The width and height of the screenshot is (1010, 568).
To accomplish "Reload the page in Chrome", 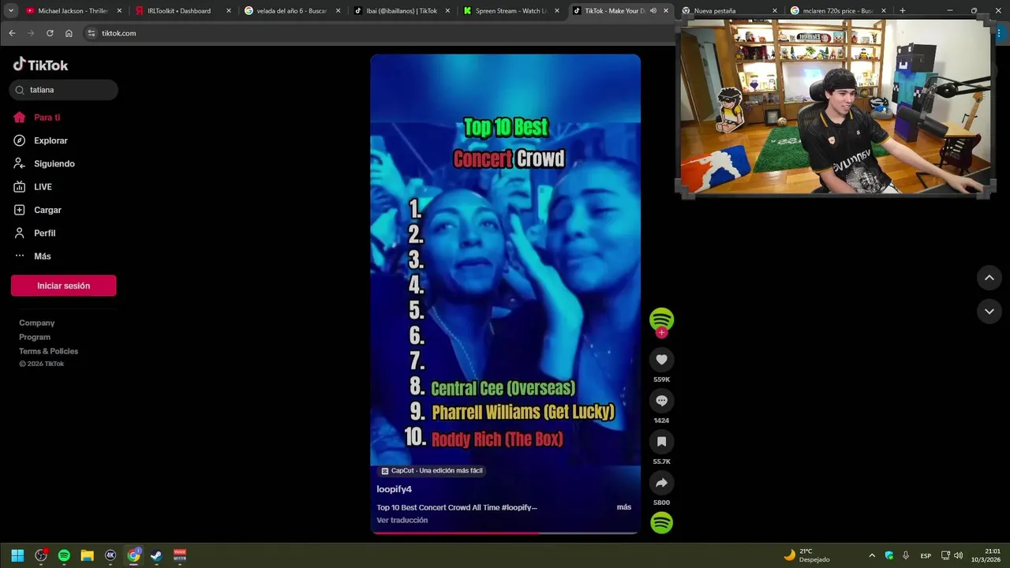I will [50, 33].
